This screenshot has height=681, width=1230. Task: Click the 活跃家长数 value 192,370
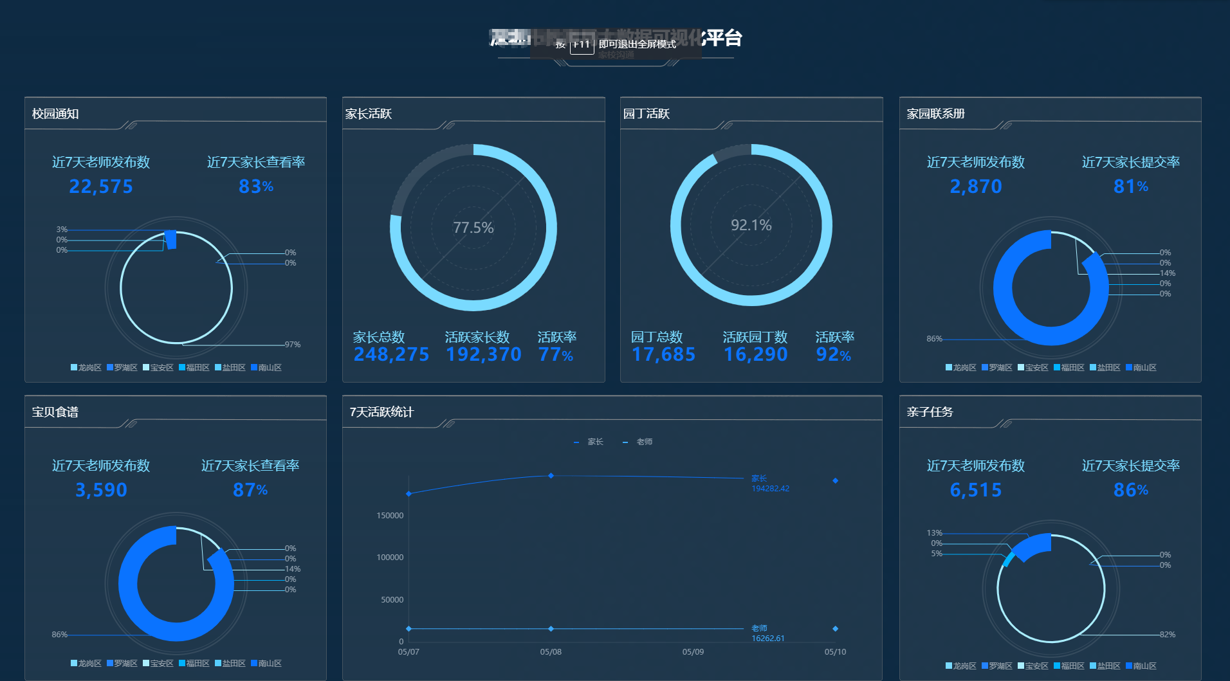click(484, 354)
